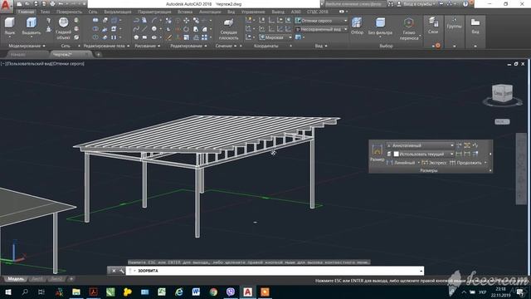Switch to the Главная ribbon tab
Viewport: 531px width, 299px height.
click(26, 12)
